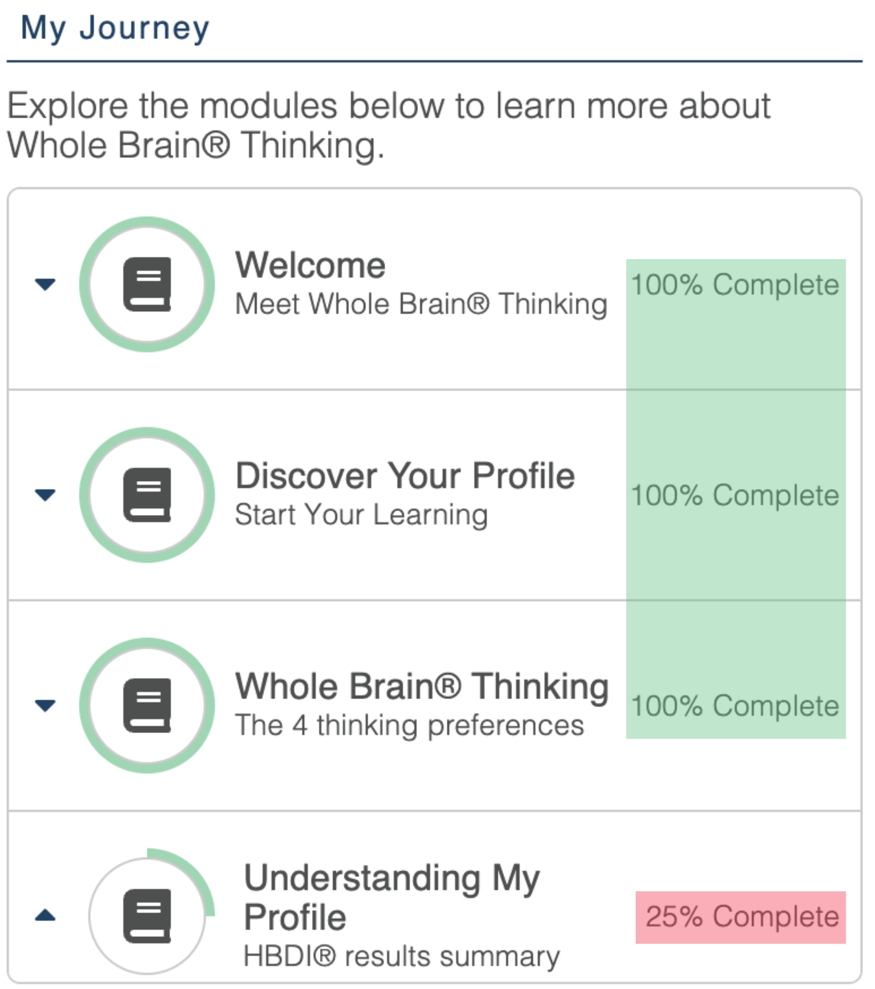Click Discover Your Profile's 100% Complete label
Viewport: 875px width, 989px height.
coord(735,495)
